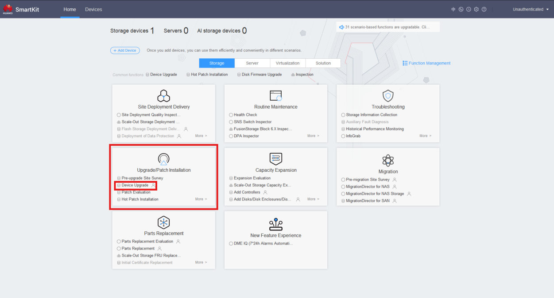This screenshot has width=554, height=298.
Task: Click the clock icon in header
Action: 469,9
